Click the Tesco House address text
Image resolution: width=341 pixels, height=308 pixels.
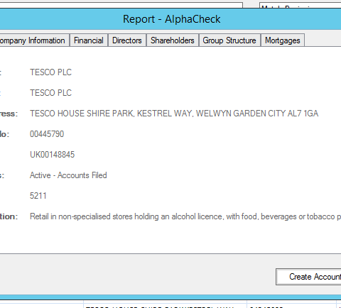tap(174, 114)
